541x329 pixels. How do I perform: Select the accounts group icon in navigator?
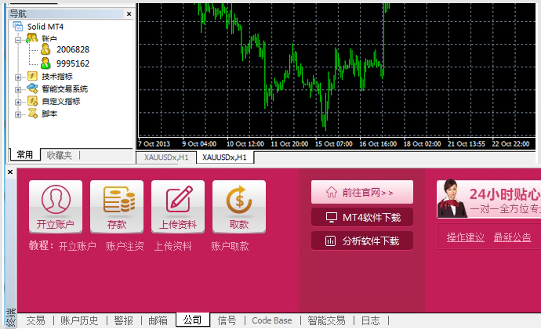32,38
